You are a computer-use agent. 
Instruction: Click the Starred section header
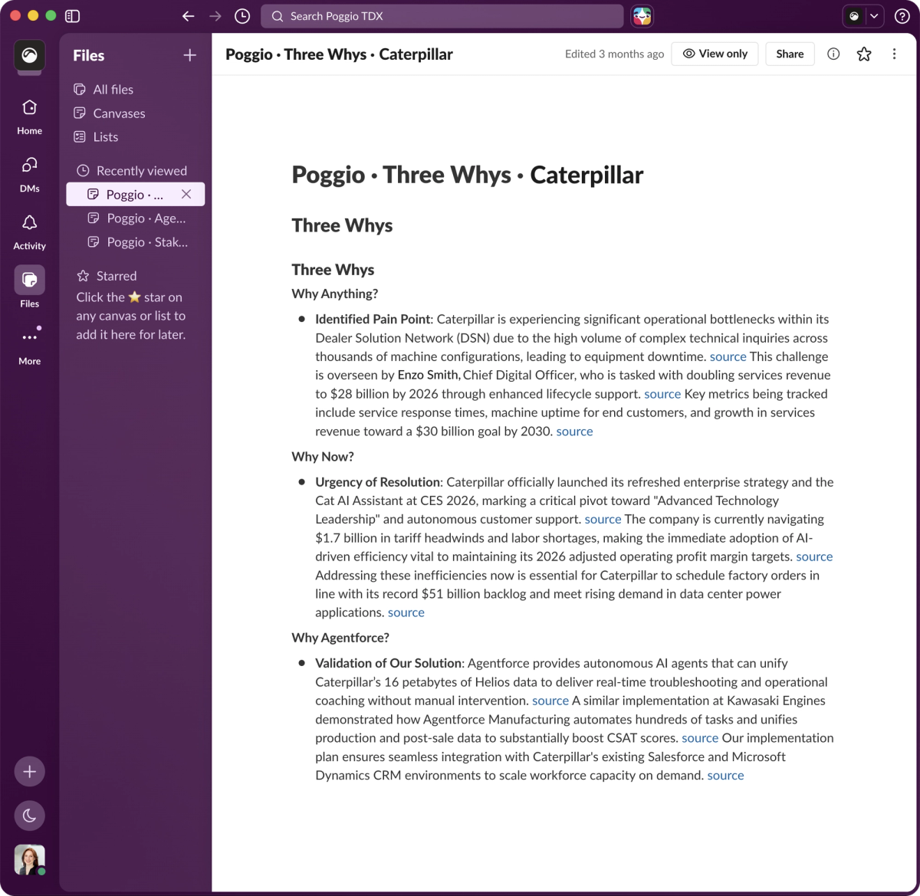pyautogui.click(x=107, y=276)
